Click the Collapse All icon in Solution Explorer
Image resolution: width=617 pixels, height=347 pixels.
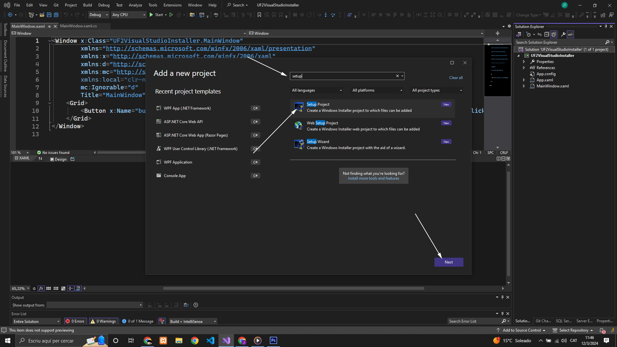(x=546, y=34)
